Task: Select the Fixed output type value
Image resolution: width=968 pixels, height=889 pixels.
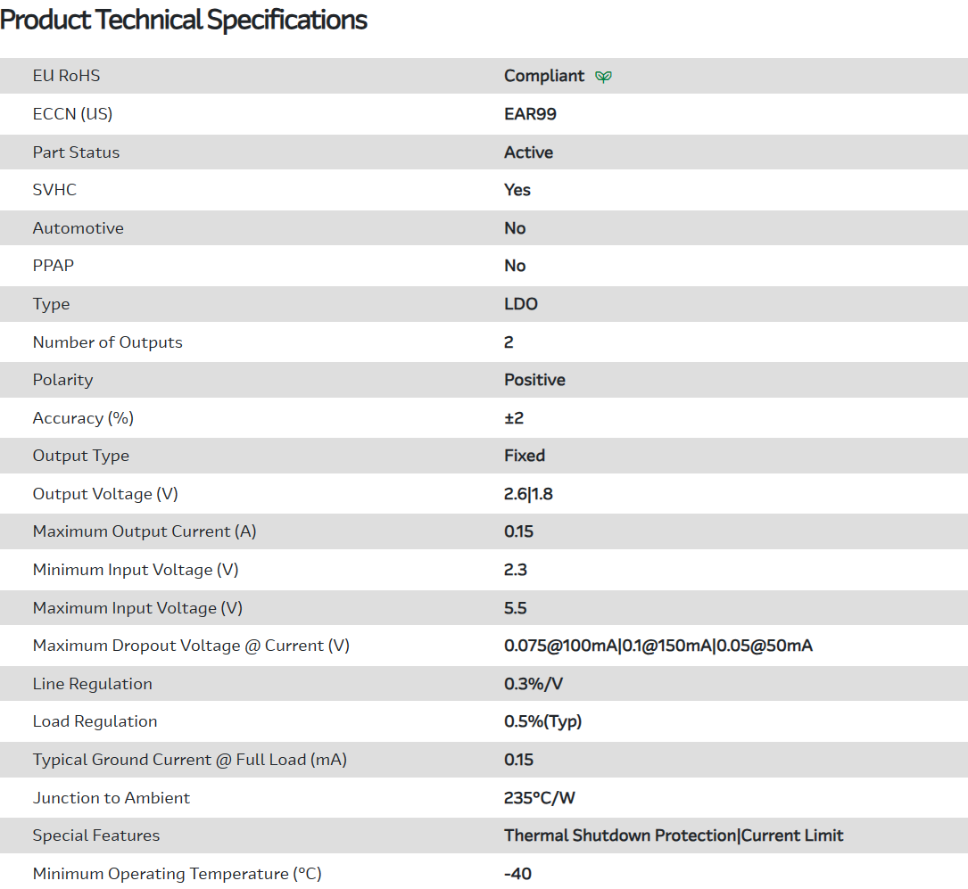Action: click(x=525, y=456)
